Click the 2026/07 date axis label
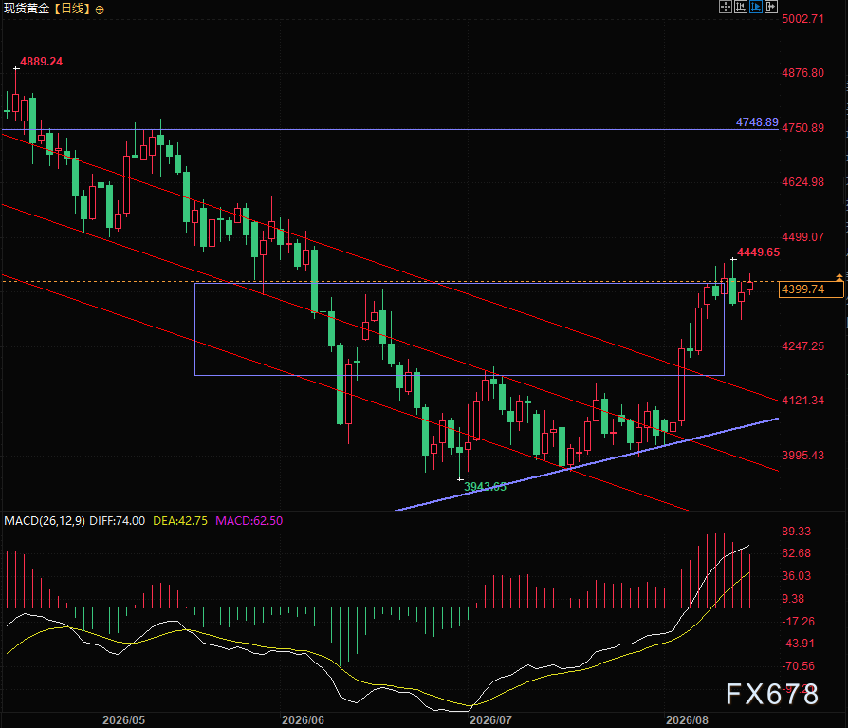The width and height of the screenshot is (848, 728). [x=490, y=719]
